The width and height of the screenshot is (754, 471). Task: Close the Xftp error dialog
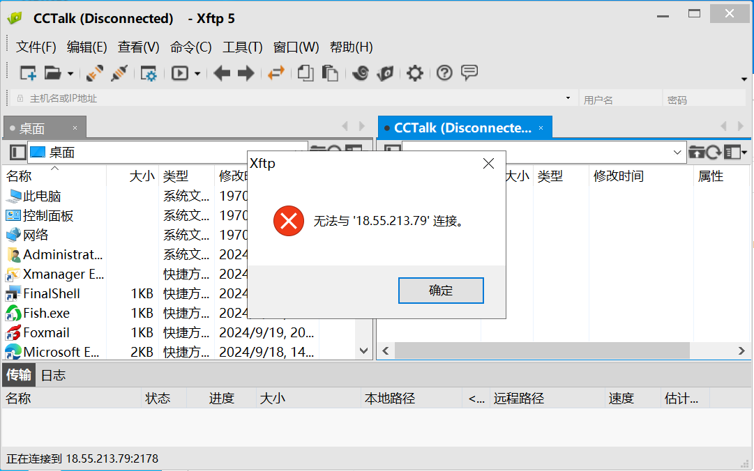point(488,164)
